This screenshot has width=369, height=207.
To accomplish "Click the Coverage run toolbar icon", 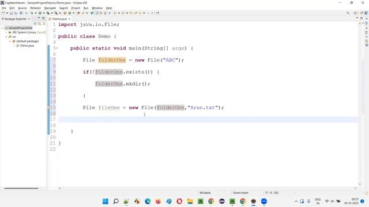I will 48,13.
